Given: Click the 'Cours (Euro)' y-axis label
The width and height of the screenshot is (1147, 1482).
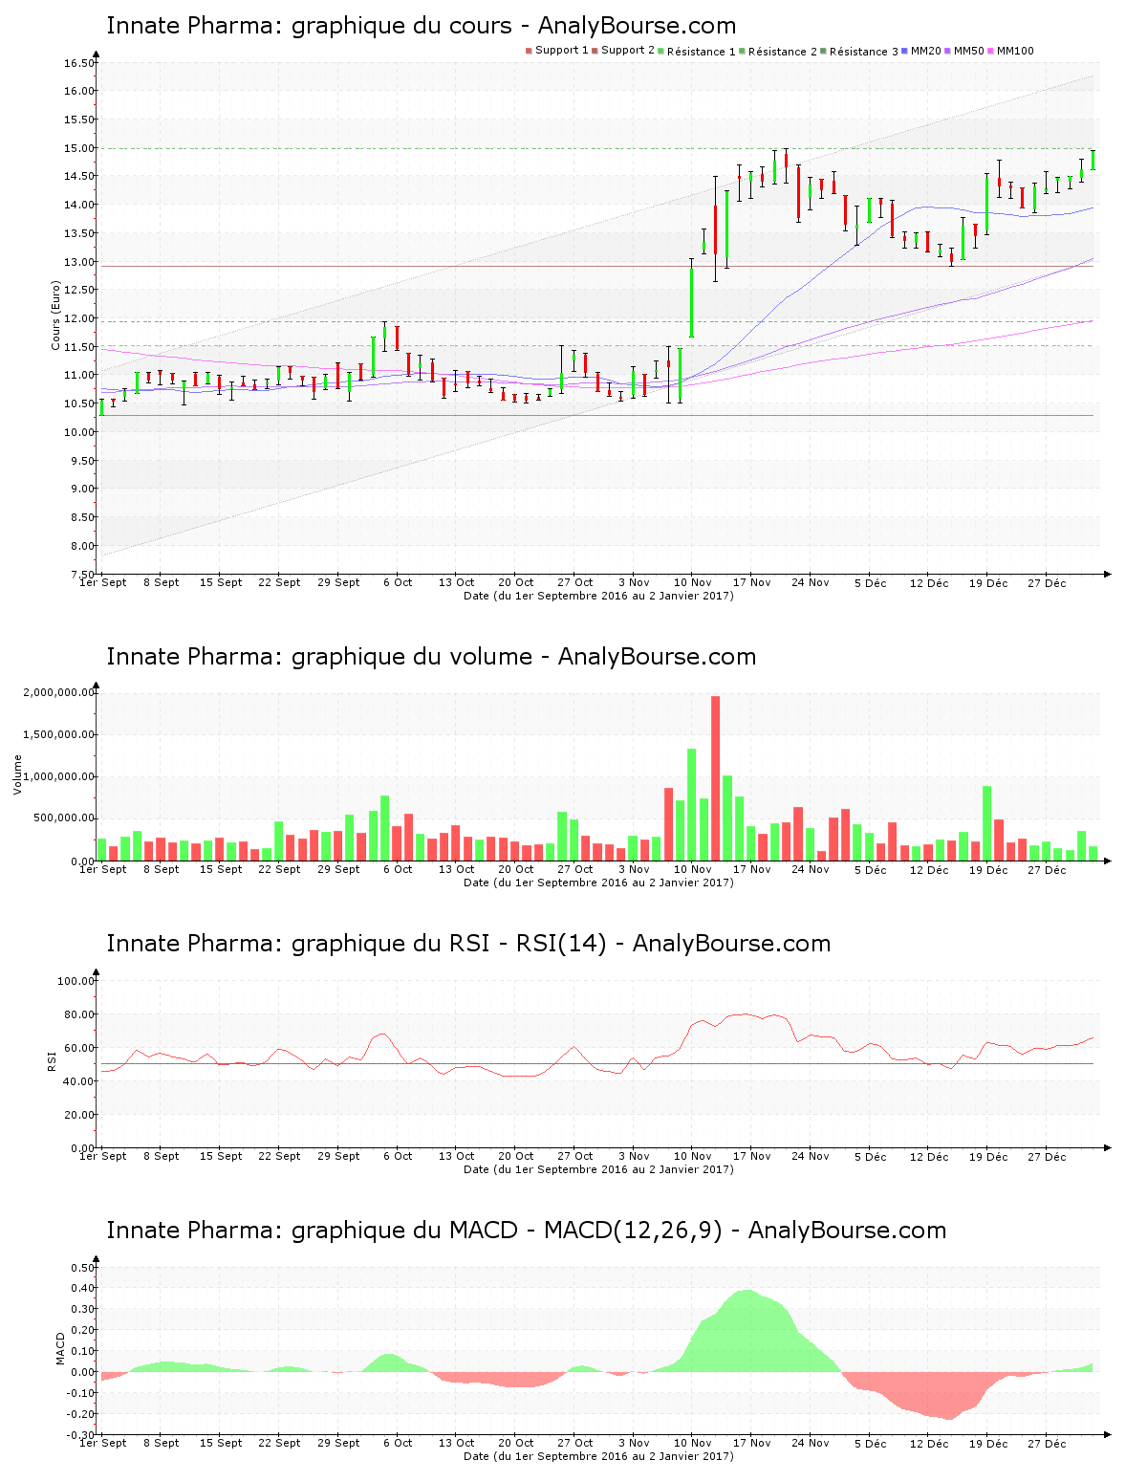Looking at the screenshot, I should click(55, 316).
